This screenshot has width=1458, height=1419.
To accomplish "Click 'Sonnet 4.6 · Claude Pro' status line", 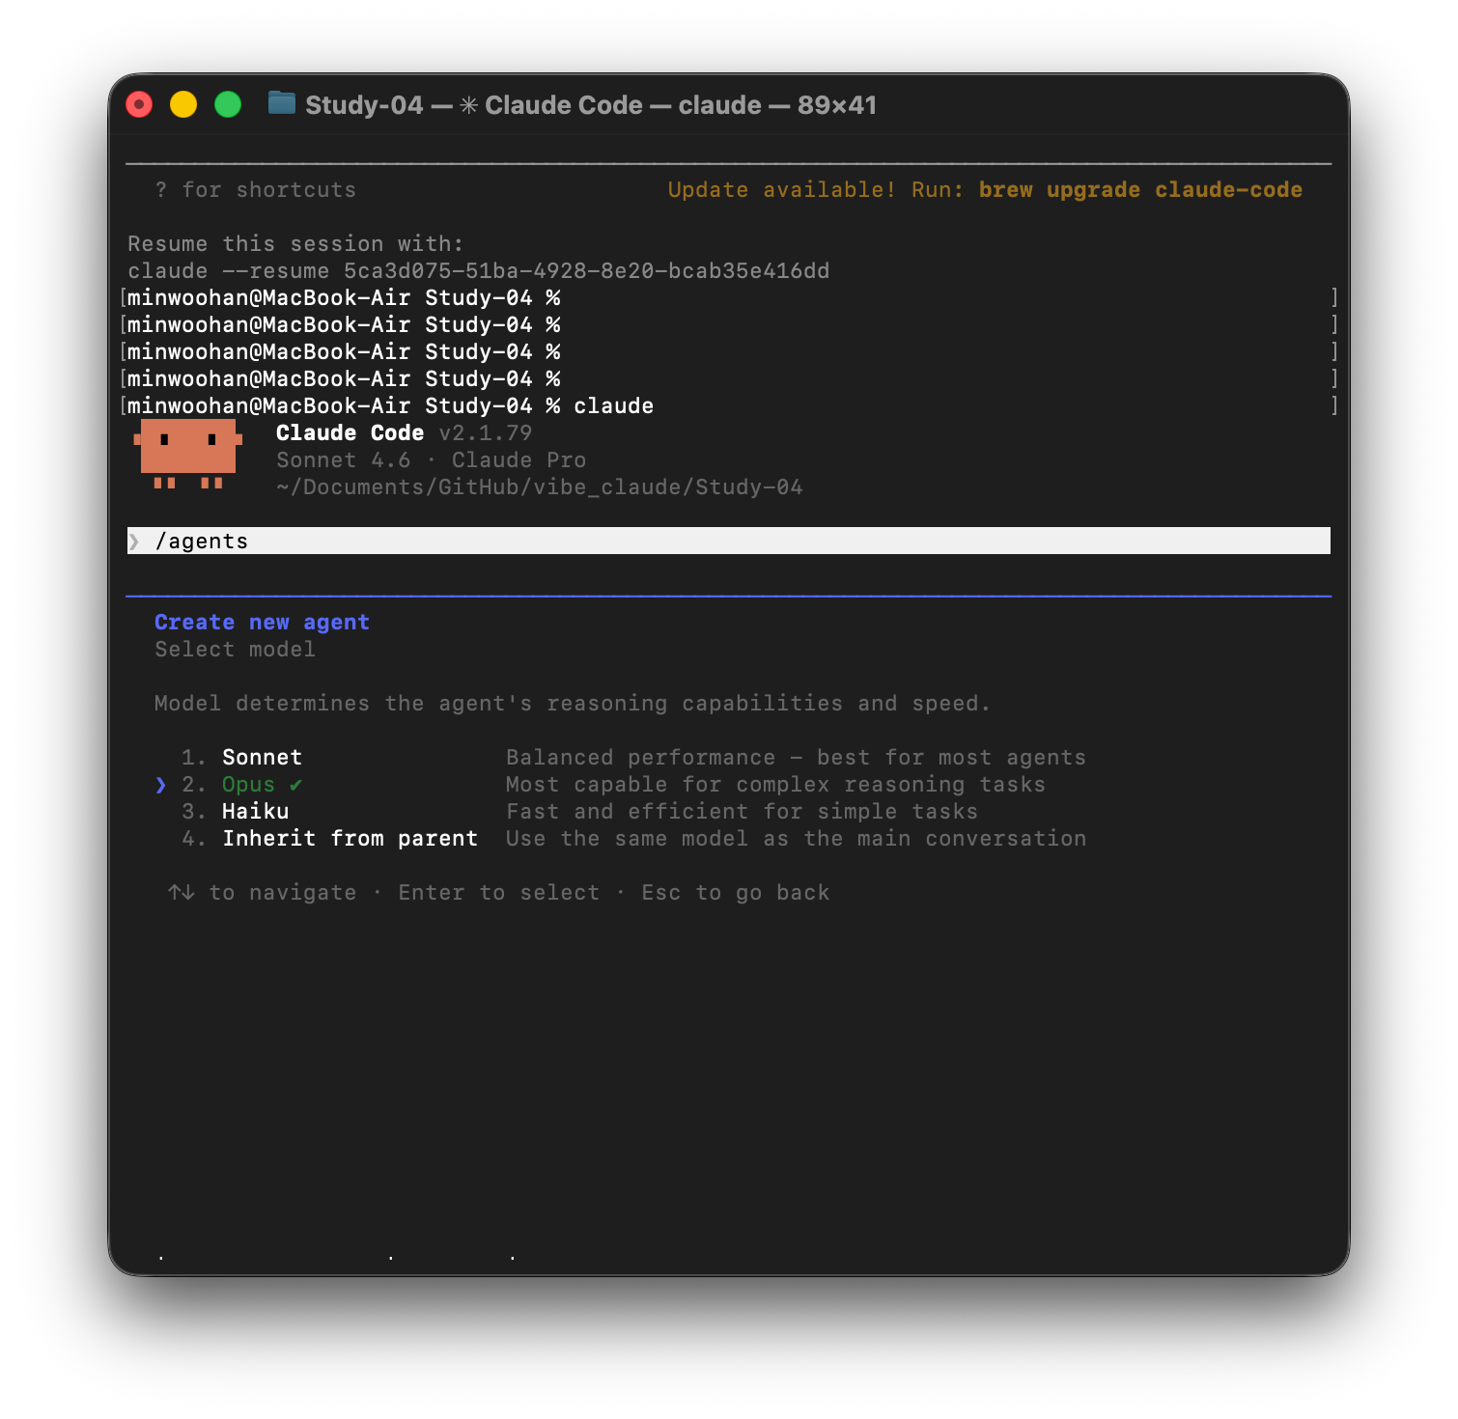I will click(x=431, y=460).
